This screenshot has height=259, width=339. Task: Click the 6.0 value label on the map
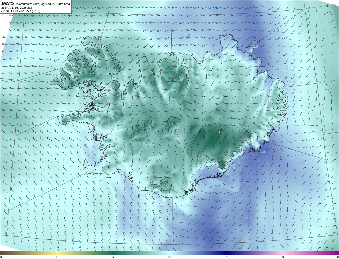tap(64, 121)
